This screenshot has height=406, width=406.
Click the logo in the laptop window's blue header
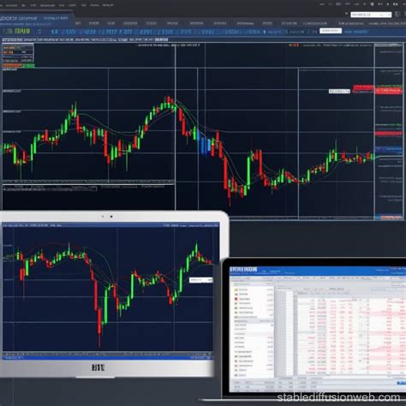click(243, 269)
